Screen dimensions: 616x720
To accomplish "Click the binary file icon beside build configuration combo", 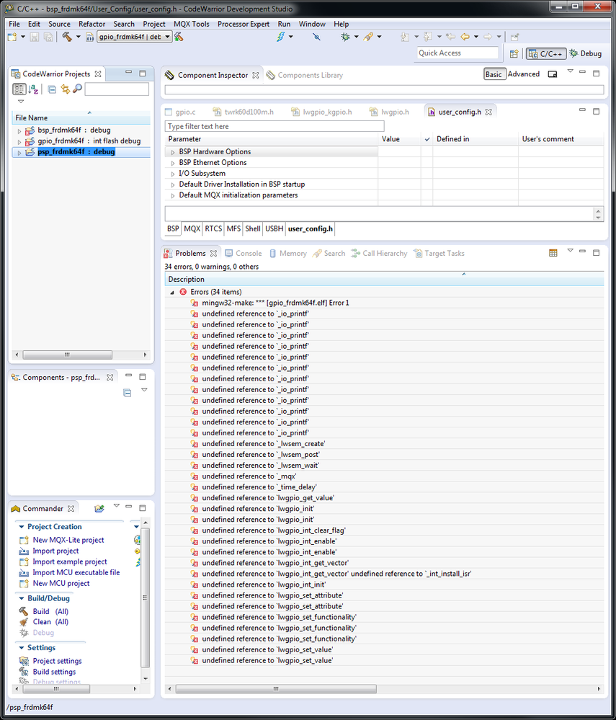I will (x=90, y=37).
